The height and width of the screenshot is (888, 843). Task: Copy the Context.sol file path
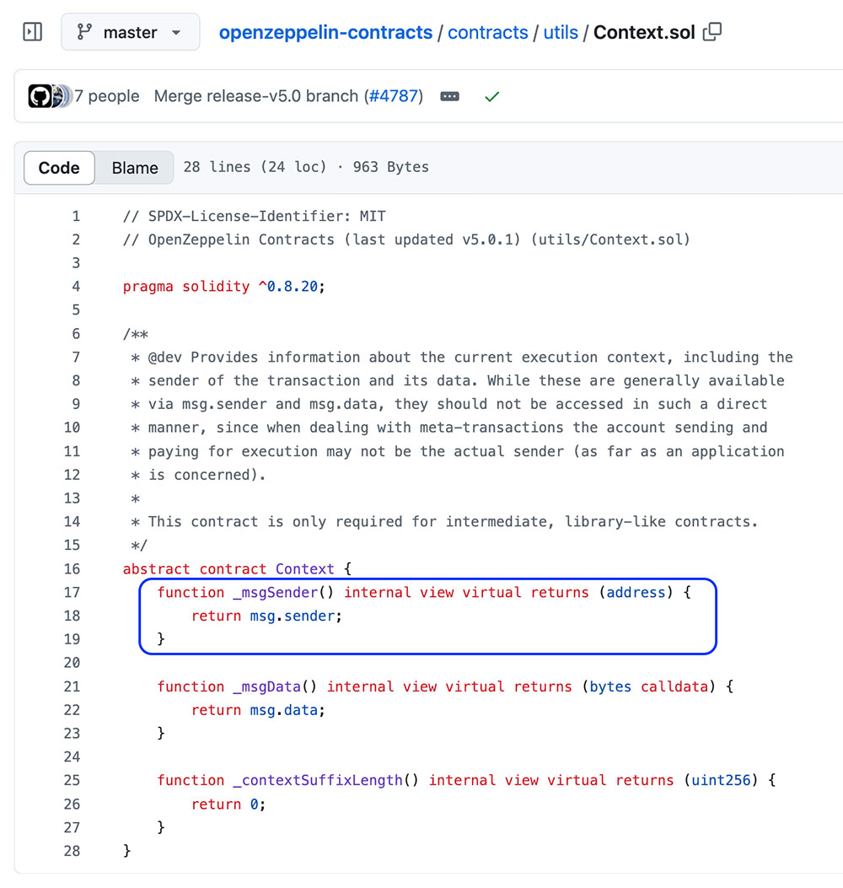(x=712, y=32)
